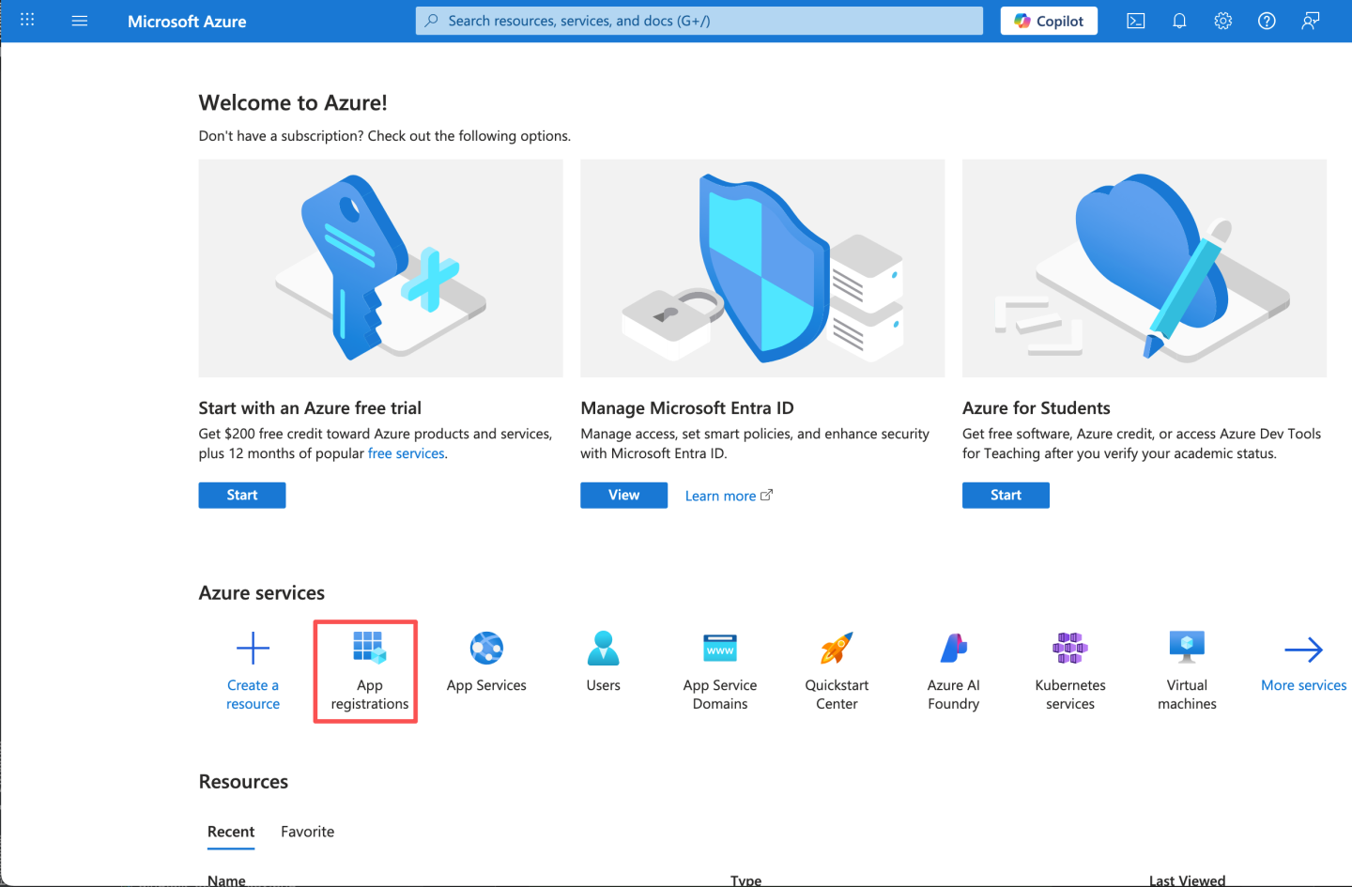Click View for Microsoft Entra ID
The image size is (1352, 887).
tap(623, 495)
